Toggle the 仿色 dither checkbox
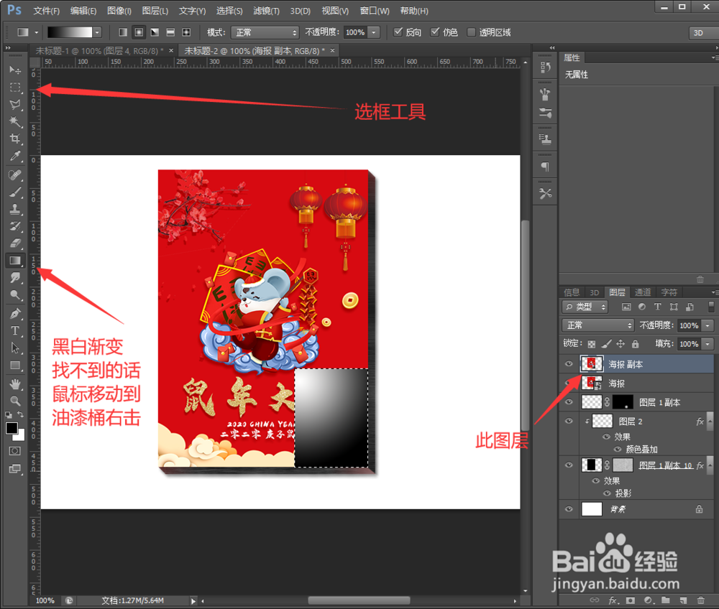Viewport: 719px width, 609px height. tap(435, 32)
